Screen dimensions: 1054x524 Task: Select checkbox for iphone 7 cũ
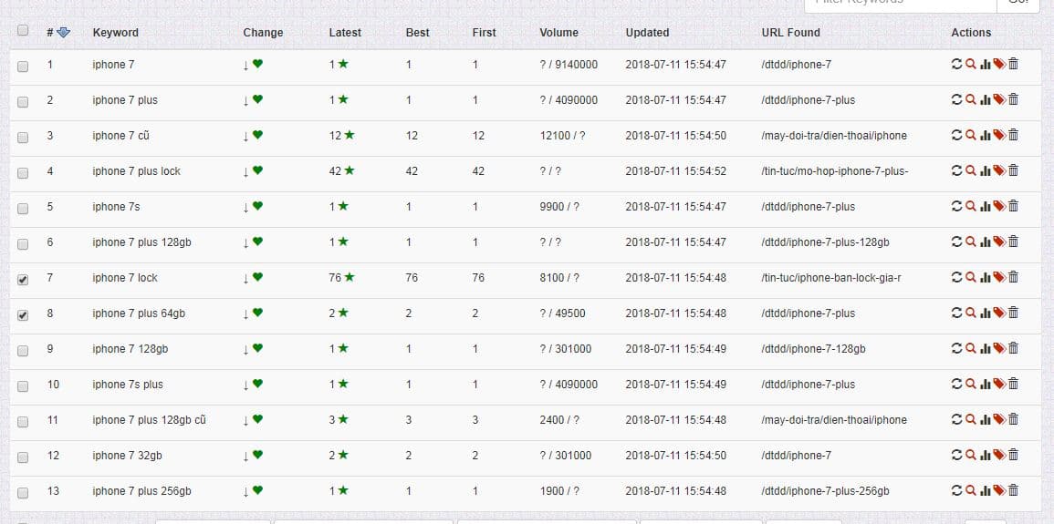tap(23, 138)
